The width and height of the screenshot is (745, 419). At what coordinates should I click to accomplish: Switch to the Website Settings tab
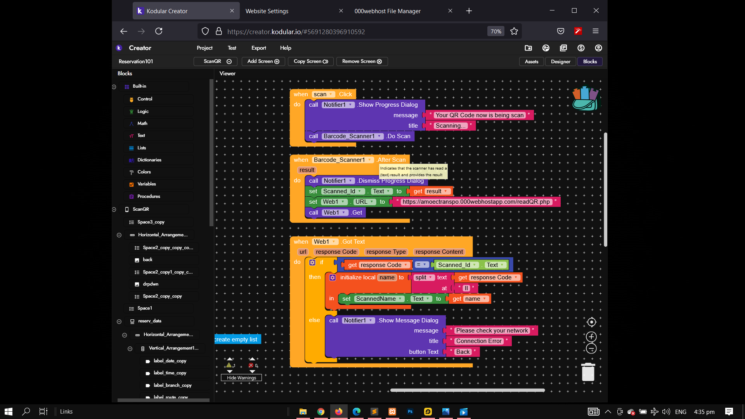pyautogui.click(x=267, y=11)
